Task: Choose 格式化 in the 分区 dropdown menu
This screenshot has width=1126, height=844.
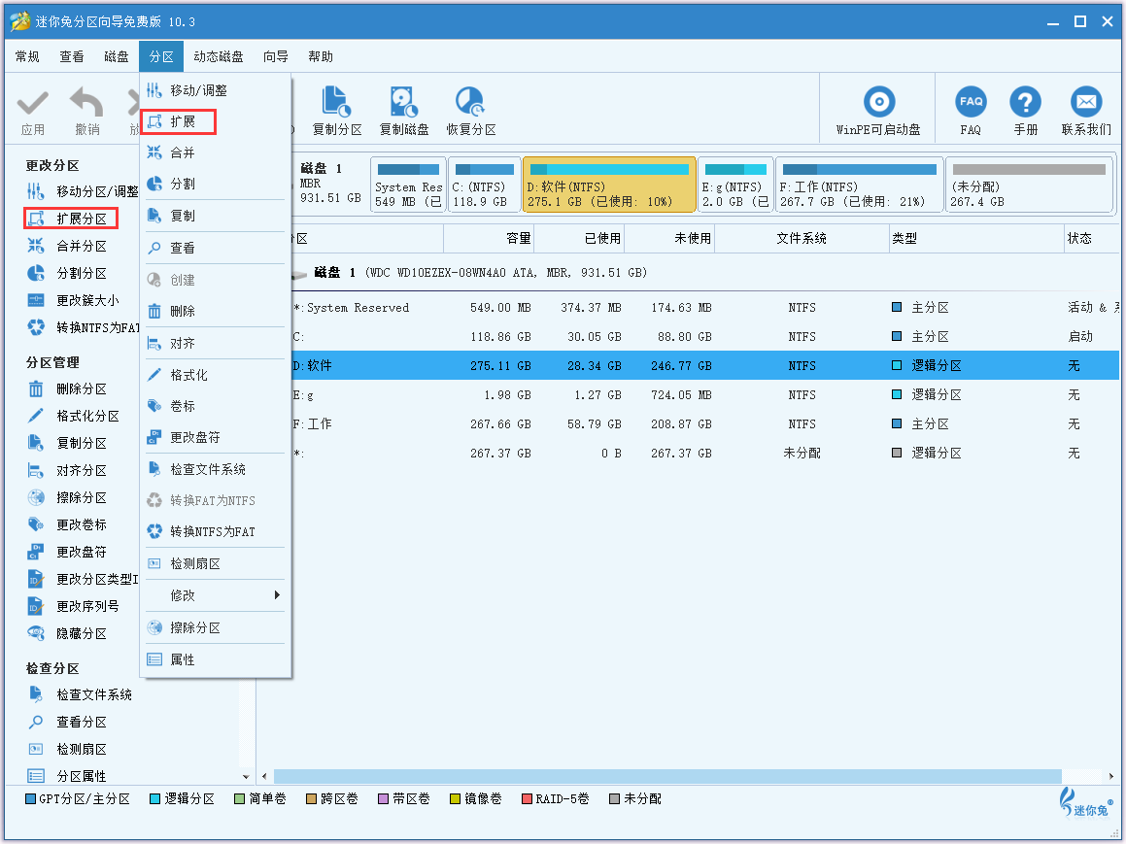Action: [x=216, y=375]
